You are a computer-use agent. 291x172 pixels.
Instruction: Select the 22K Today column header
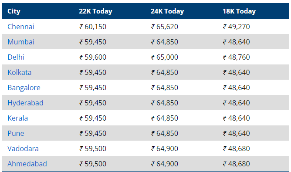(95, 11)
